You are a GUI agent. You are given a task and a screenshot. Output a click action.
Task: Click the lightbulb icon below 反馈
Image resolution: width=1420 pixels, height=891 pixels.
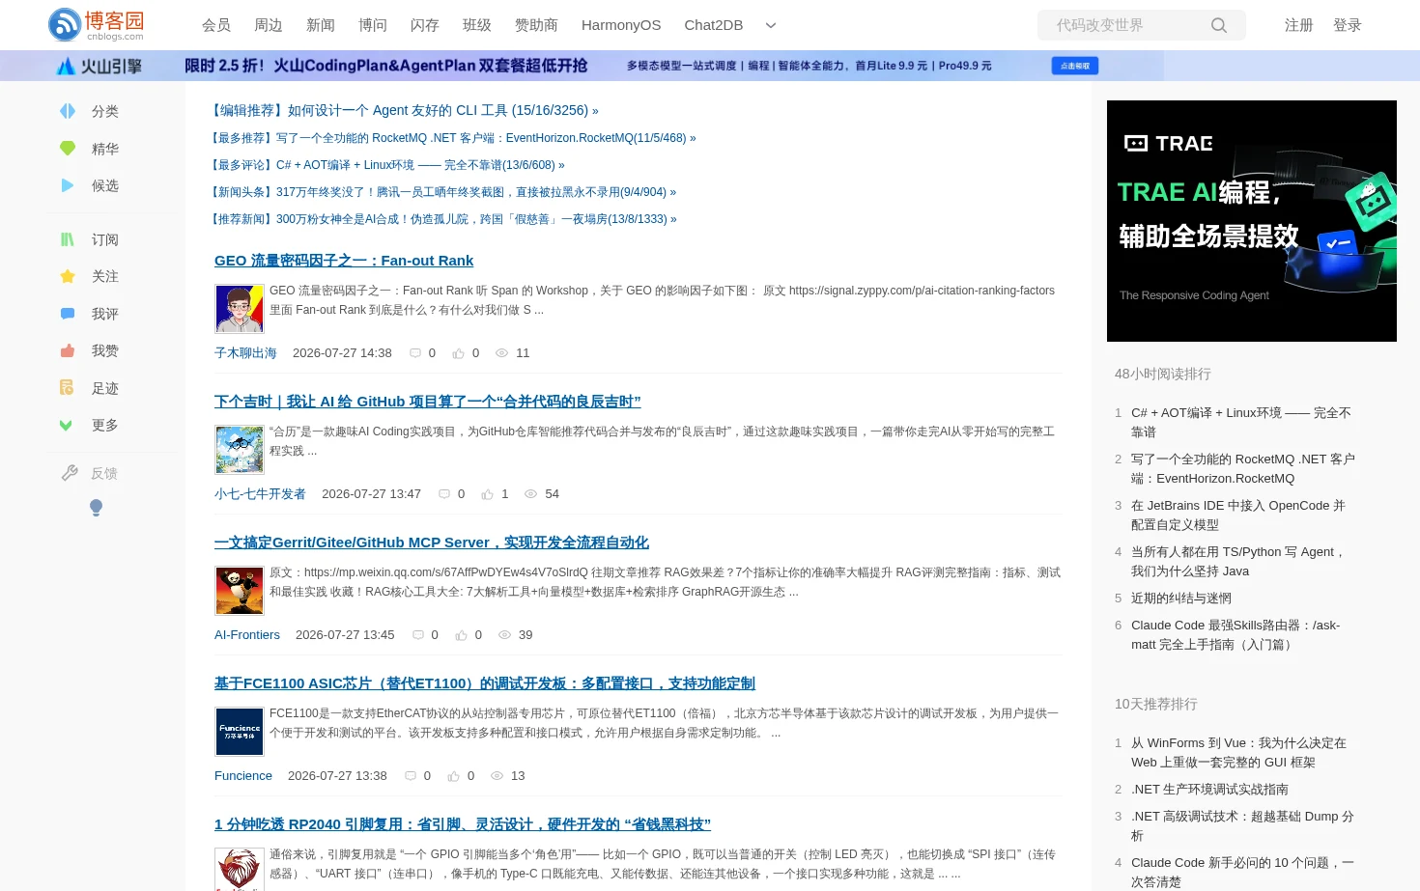click(x=96, y=508)
